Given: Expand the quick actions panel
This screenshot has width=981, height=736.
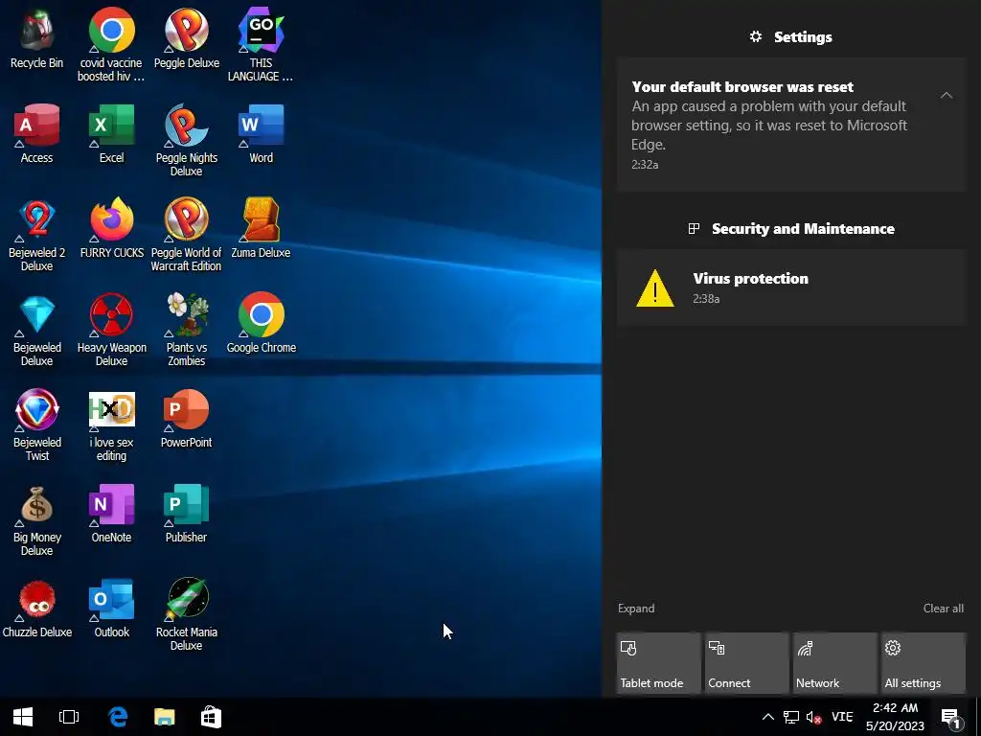Looking at the screenshot, I should (636, 609).
